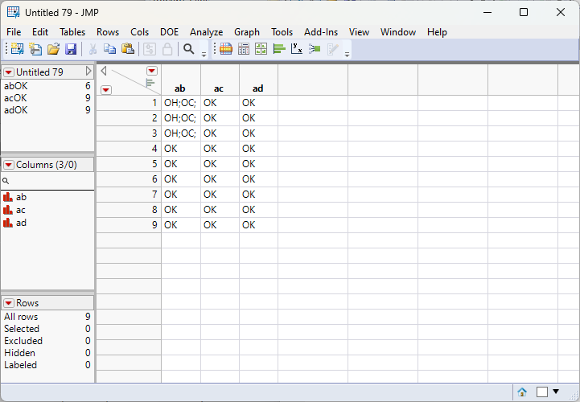The image size is (580, 402).
Task: Open the first toolbar overflow arrow
Action: coord(204,55)
